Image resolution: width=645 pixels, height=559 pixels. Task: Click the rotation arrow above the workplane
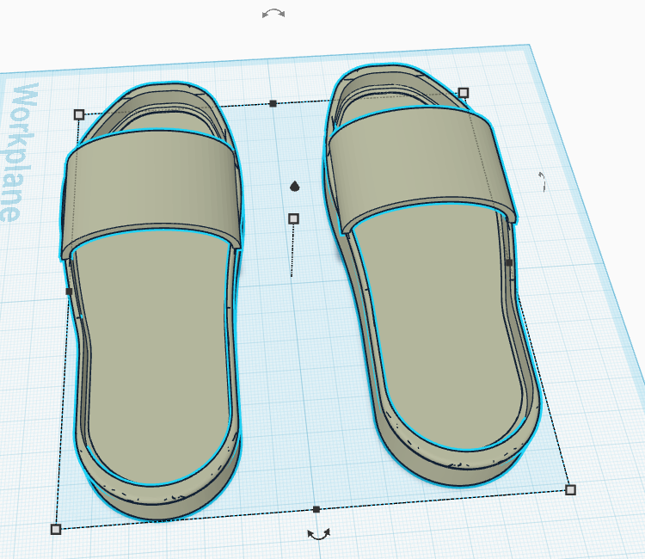pos(273,14)
